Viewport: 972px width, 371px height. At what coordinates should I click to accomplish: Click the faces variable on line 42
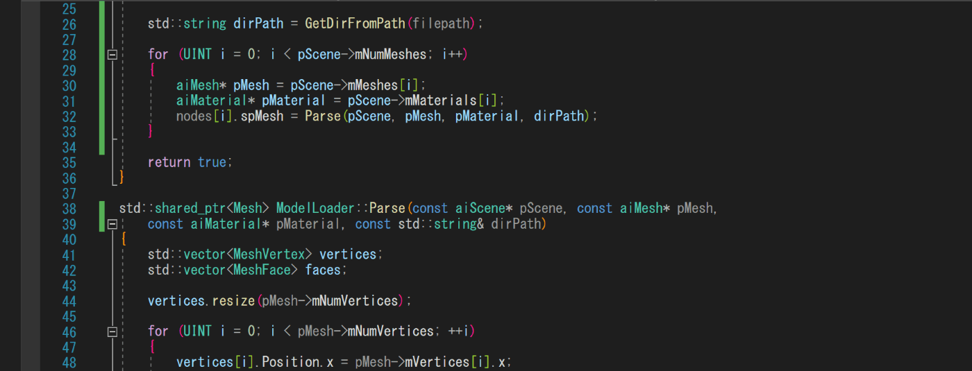click(x=323, y=270)
